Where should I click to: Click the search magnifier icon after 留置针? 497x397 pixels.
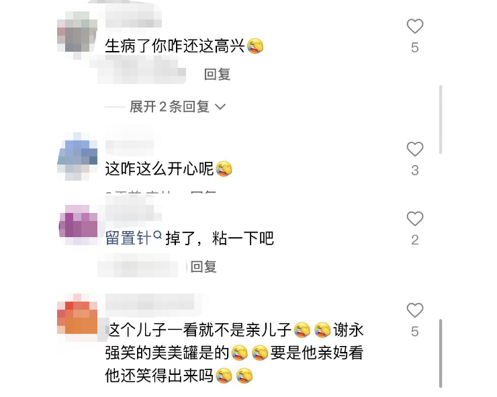click(158, 235)
